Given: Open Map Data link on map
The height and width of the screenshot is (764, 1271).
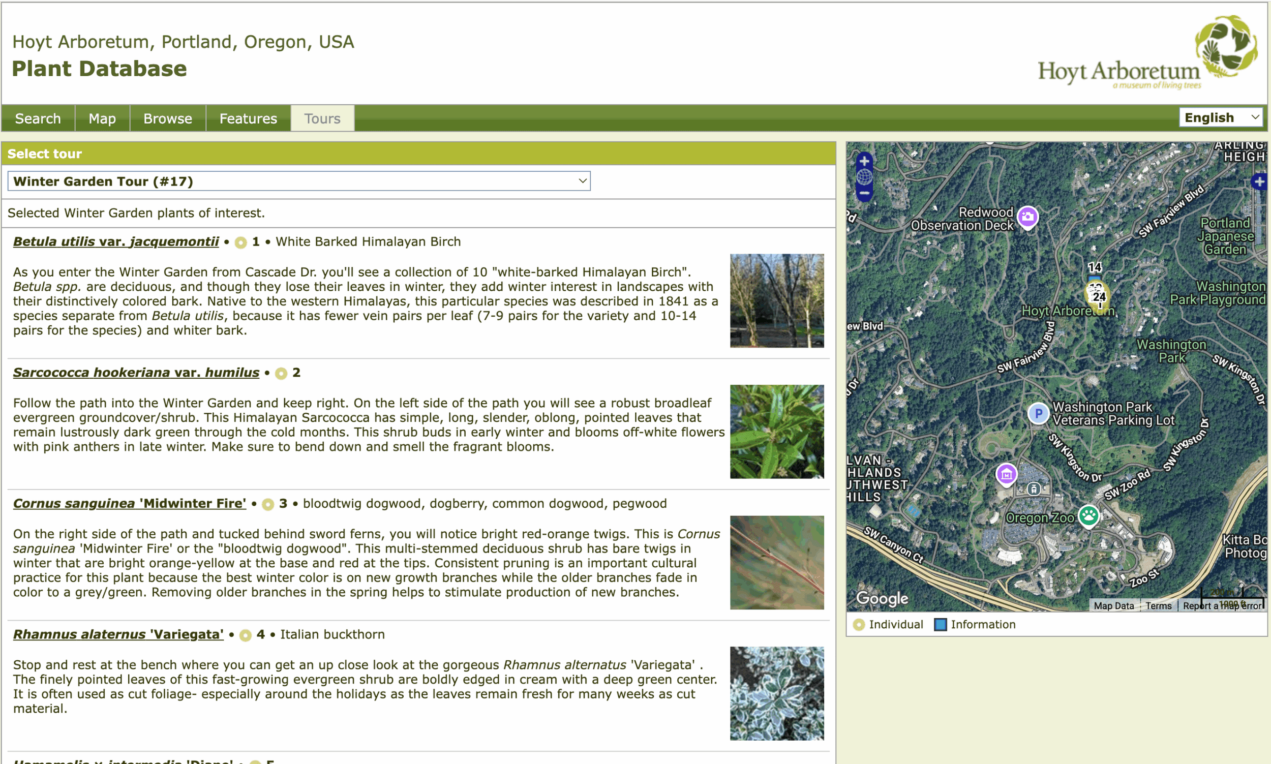Looking at the screenshot, I should 1113,605.
